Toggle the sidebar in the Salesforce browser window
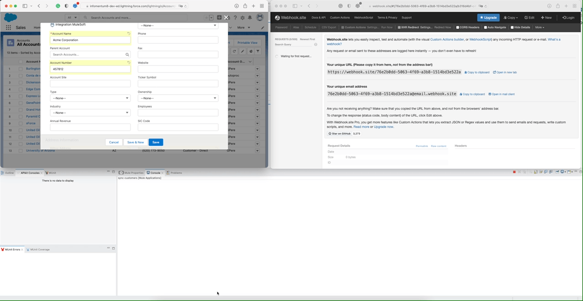 [x=25, y=6]
